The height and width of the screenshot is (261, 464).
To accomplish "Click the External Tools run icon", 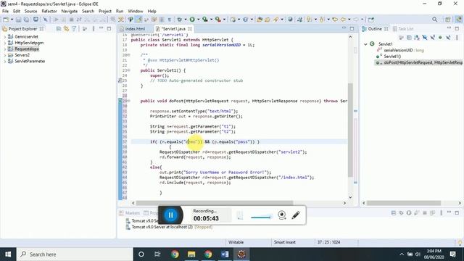I will (x=218, y=20).
